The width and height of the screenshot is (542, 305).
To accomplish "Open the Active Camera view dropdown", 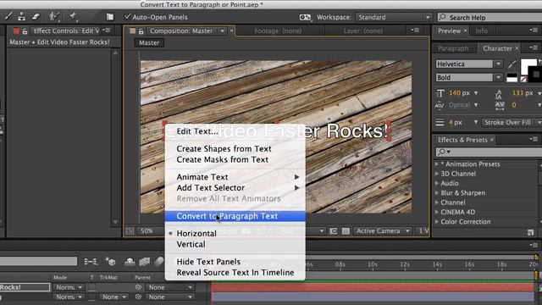I will point(383,230).
